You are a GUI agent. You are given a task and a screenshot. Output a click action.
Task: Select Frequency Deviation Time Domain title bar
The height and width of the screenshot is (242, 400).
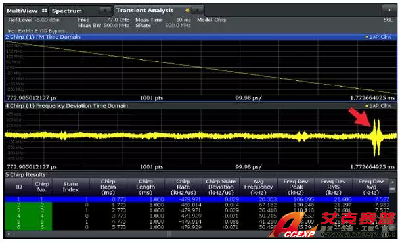(201, 106)
